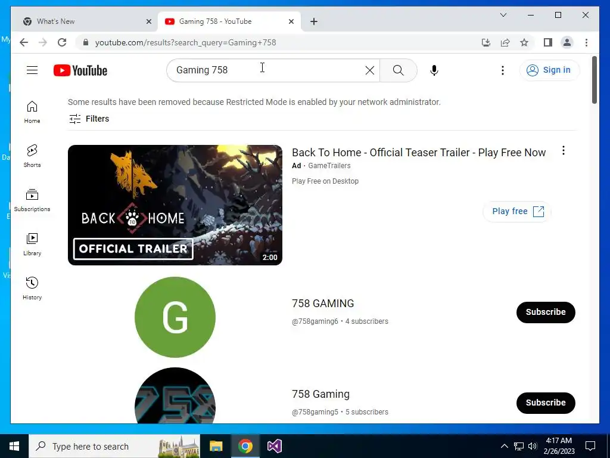
Task: Open Subscriptions in the sidebar
Action: 32,200
